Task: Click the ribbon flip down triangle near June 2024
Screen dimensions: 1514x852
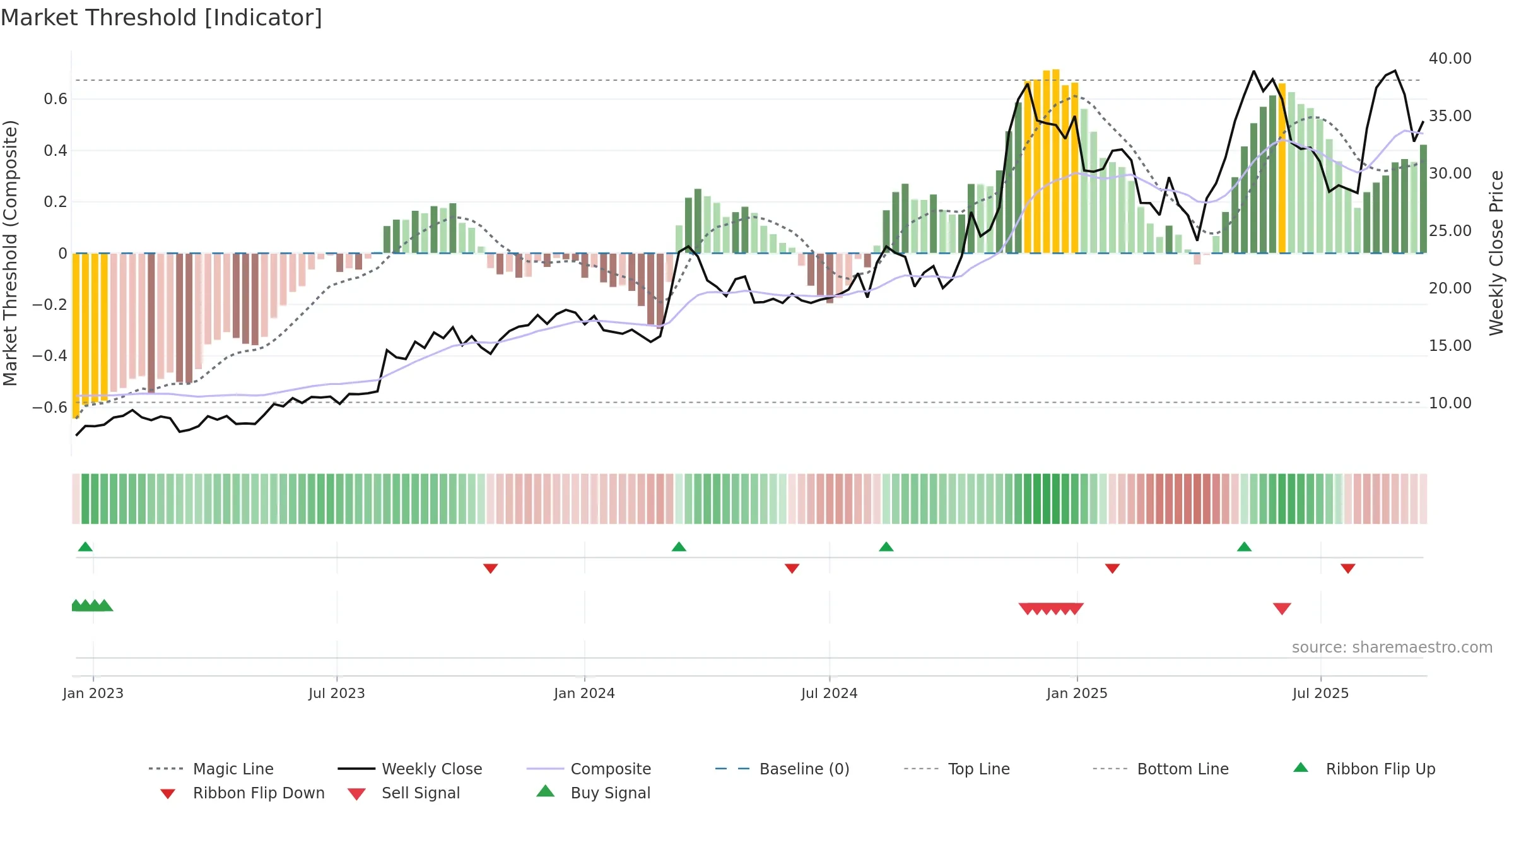Action: 792,569
